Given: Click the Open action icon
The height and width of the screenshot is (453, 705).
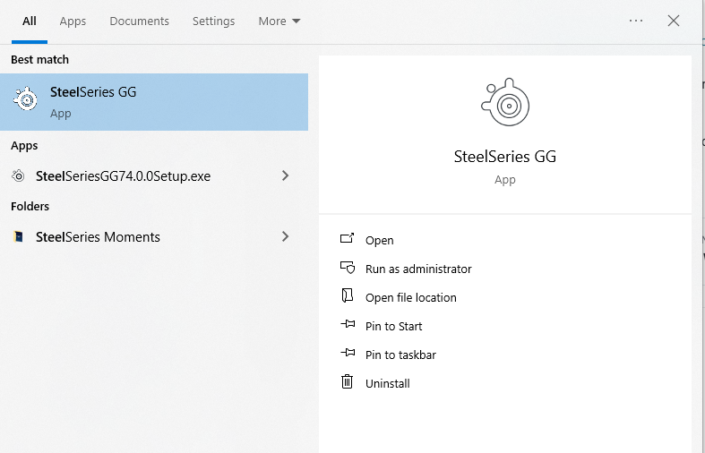Looking at the screenshot, I should pyautogui.click(x=348, y=240).
